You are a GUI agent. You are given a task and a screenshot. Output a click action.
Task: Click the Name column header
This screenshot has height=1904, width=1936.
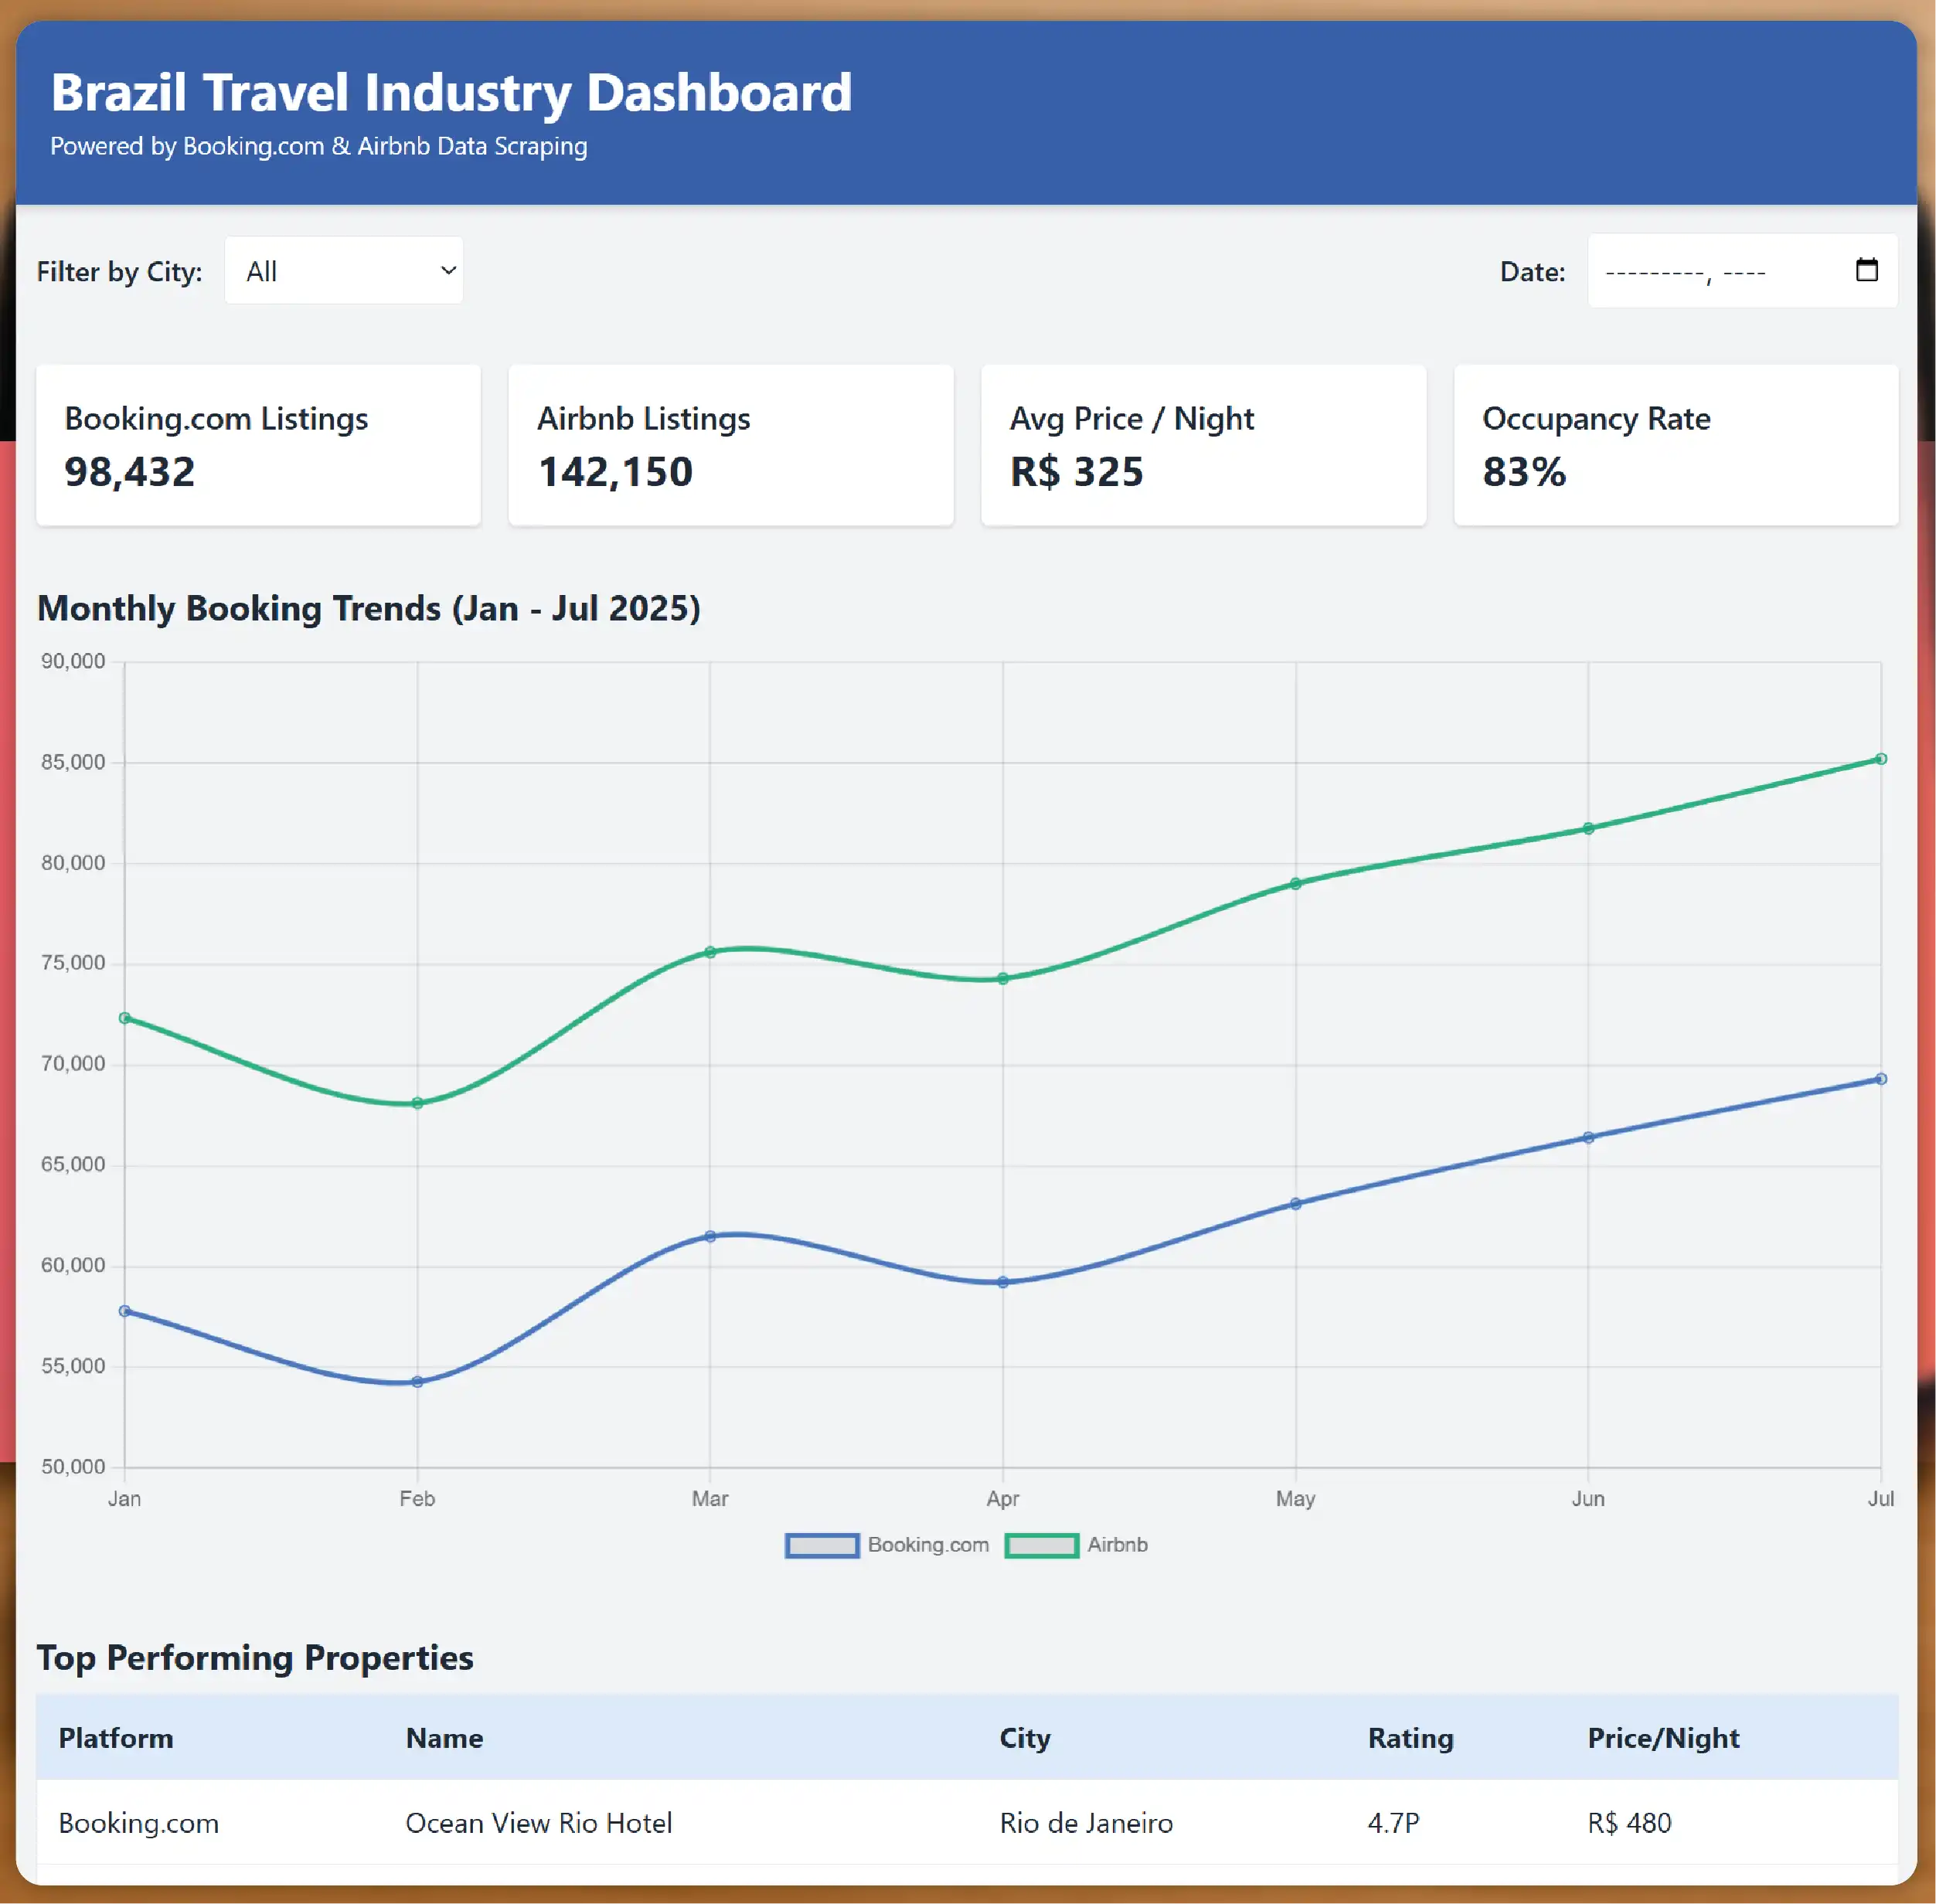[444, 1738]
